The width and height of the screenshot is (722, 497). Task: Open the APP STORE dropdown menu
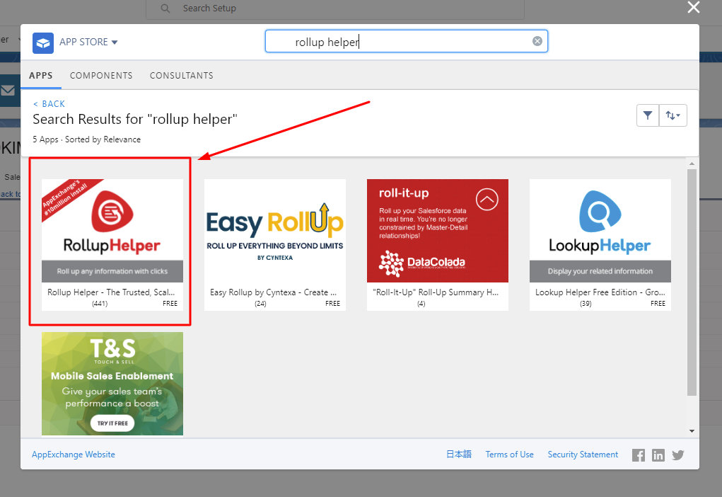88,42
